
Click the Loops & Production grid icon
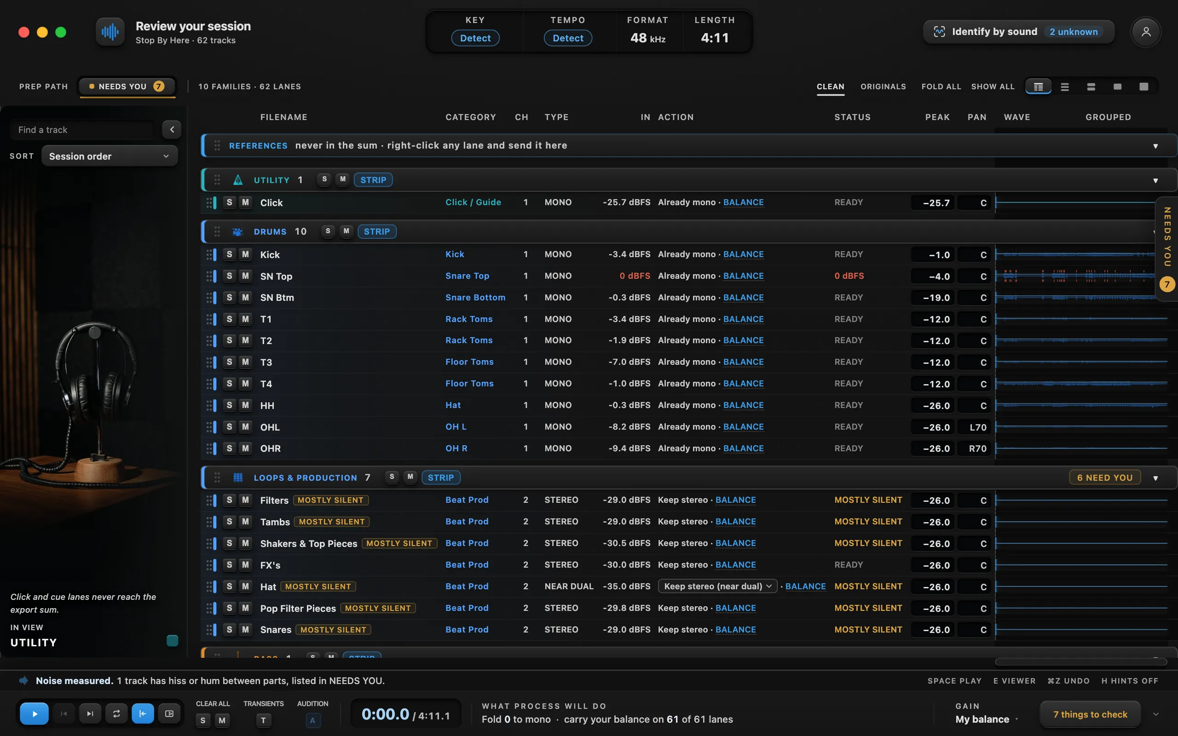(237, 477)
